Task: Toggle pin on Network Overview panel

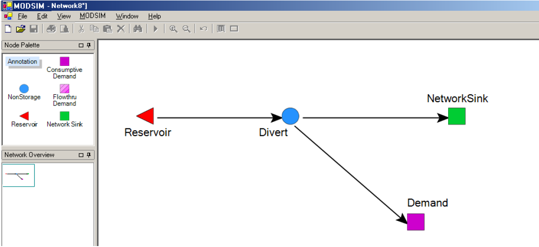Action: [89, 155]
